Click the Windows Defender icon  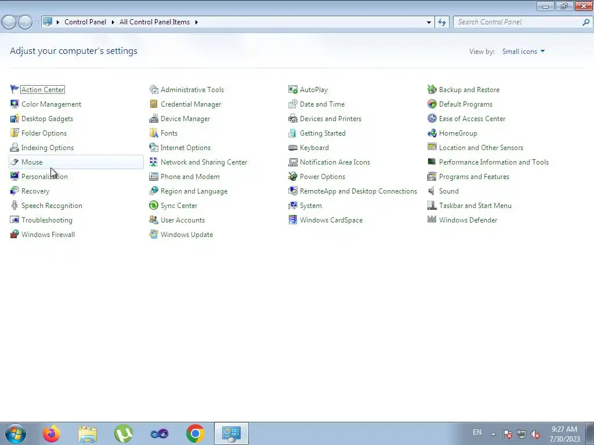pos(432,219)
